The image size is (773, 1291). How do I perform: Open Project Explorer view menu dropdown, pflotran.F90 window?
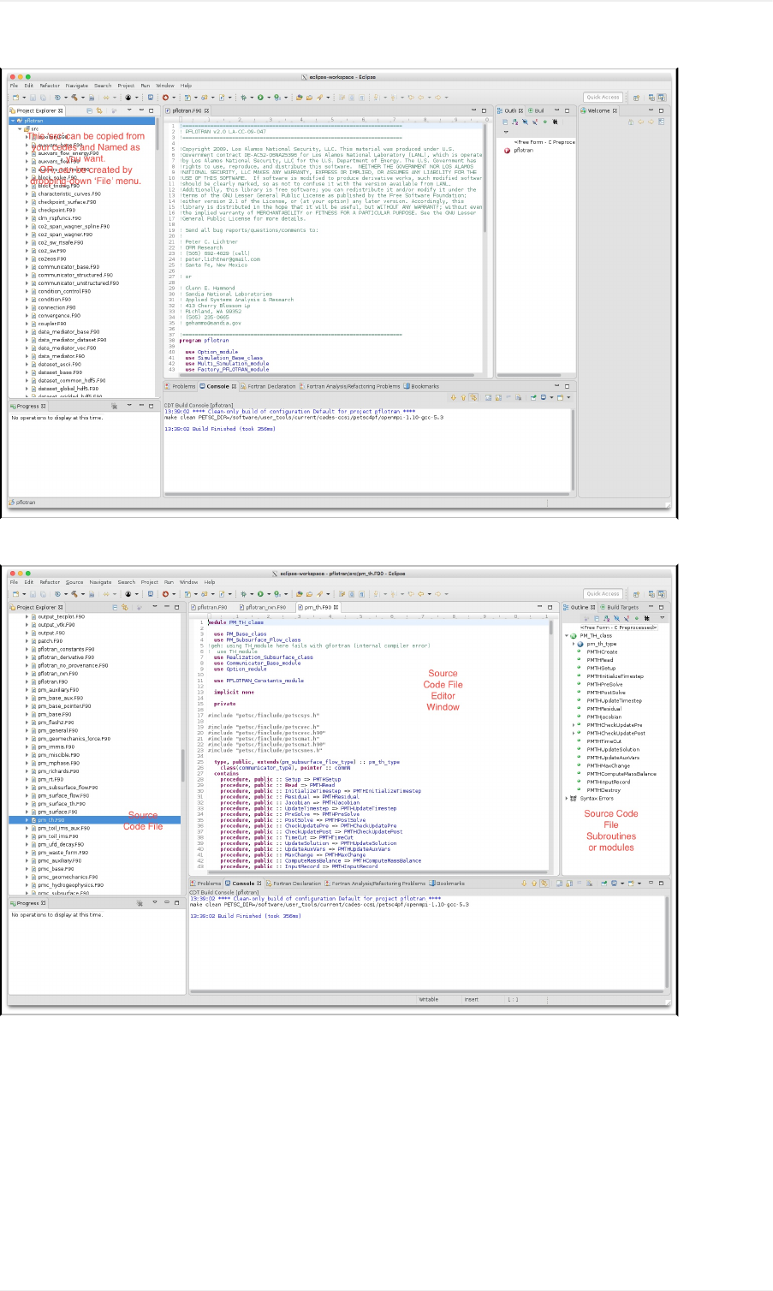(x=129, y=110)
